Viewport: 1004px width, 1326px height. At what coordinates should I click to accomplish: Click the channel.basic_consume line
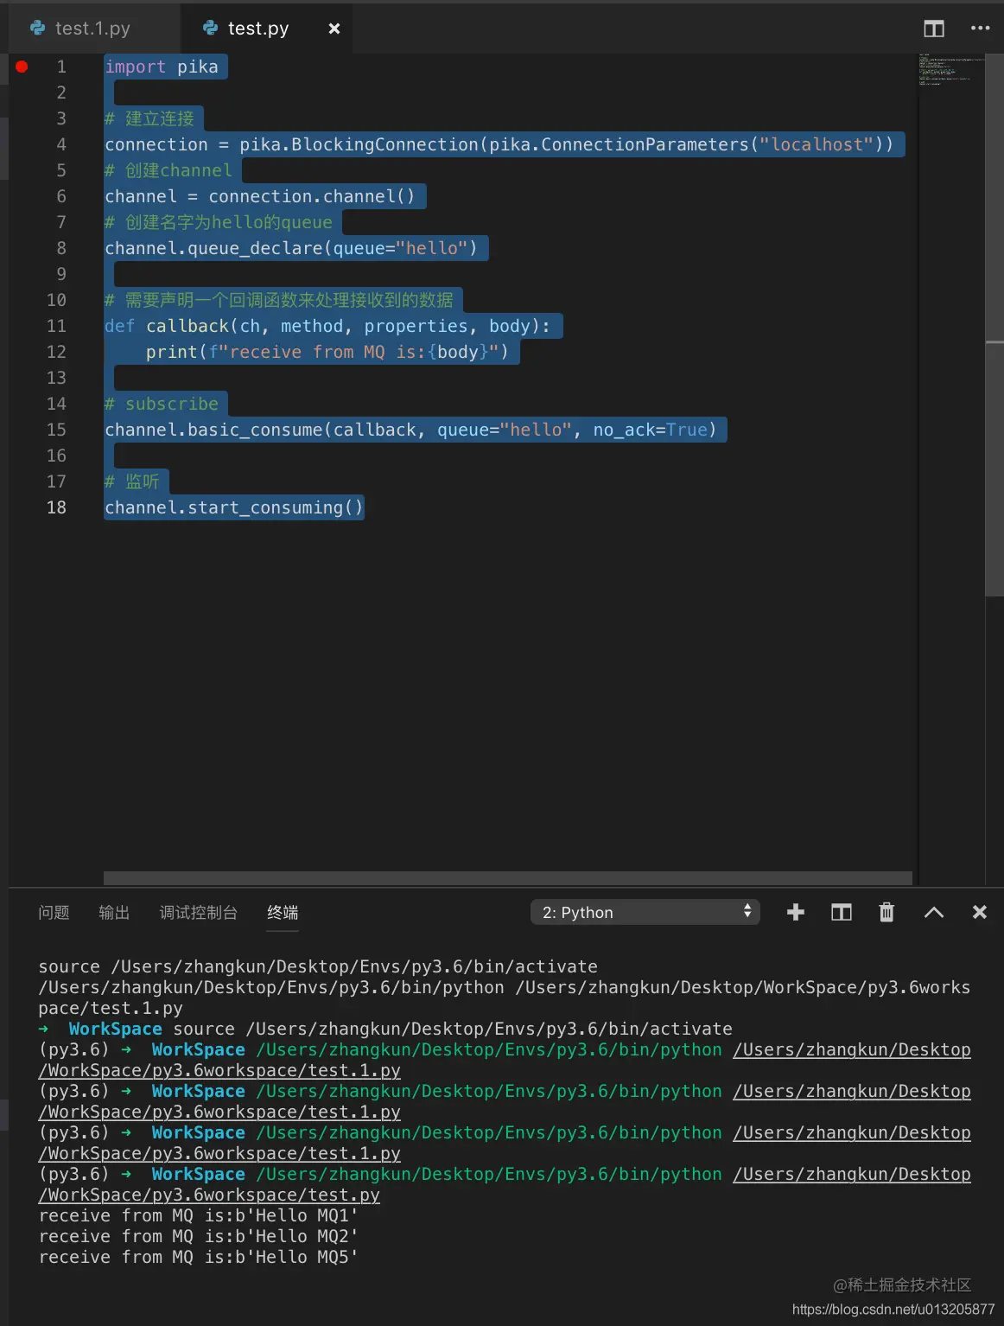click(411, 430)
